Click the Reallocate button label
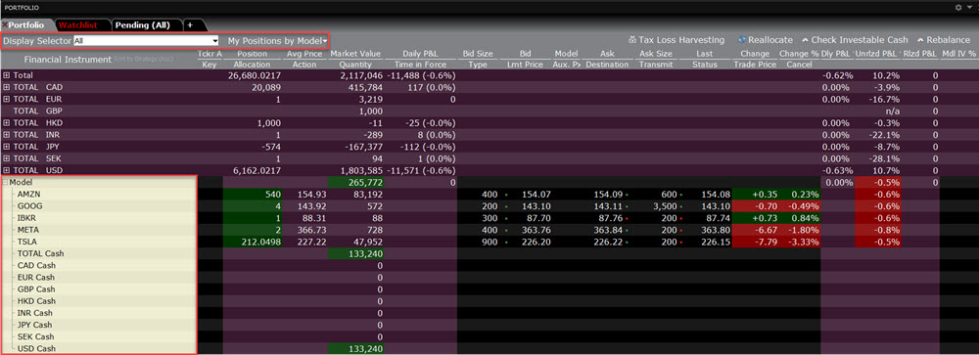979x355 pixels. [x=770, y=40]
